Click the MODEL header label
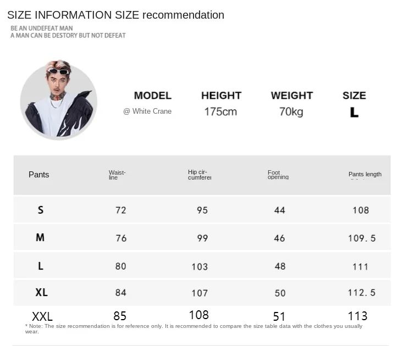 click(153, 96)
